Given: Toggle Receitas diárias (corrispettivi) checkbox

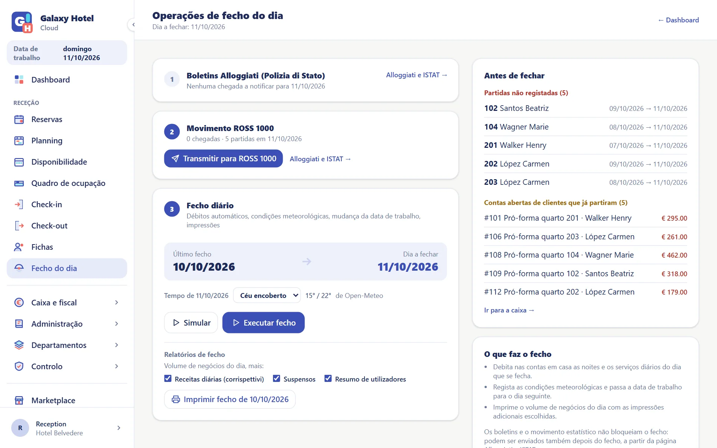Looking at the screenshot, I should click(168, 379).
